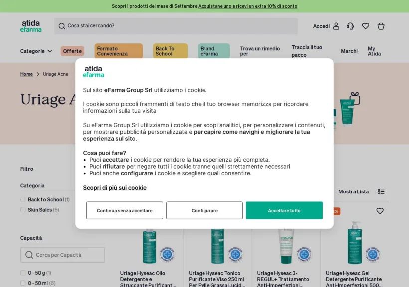This screenshot has height=287, width=409.
Task: Open Formato Convenienza menu item
Action: point(118,51)
